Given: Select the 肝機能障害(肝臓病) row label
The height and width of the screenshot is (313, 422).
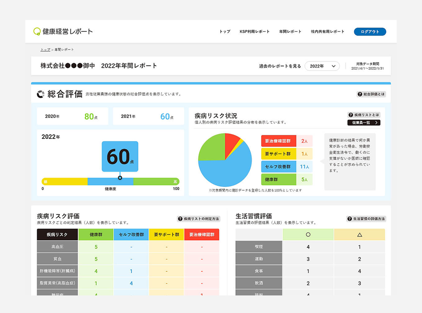Looking at the screenshot, I should (57, 271).
